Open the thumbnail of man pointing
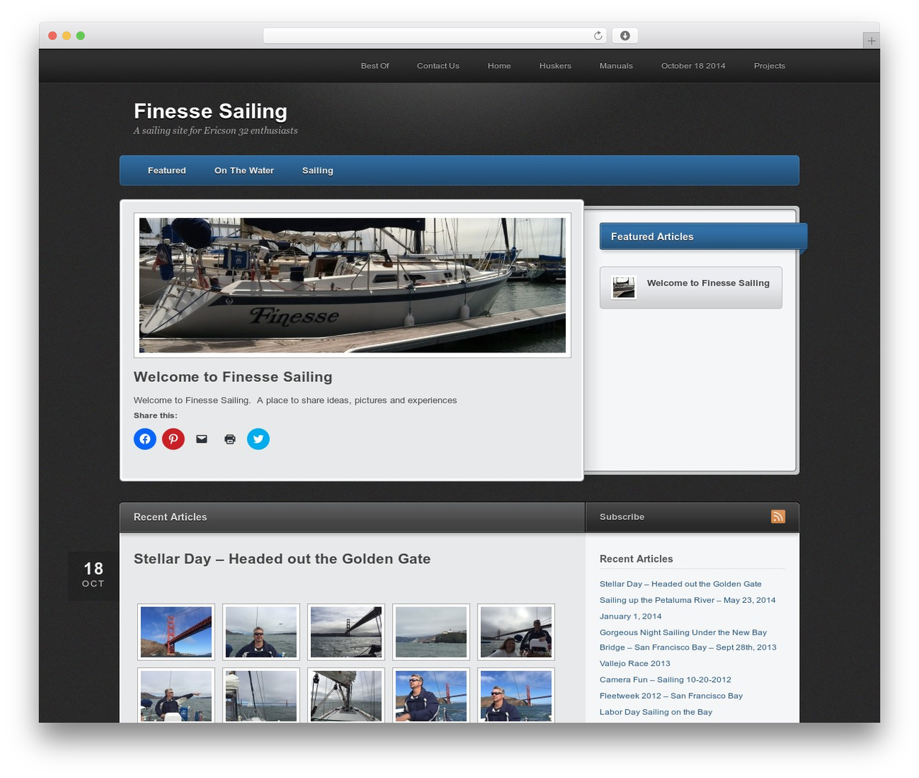 tap(176, 695)
